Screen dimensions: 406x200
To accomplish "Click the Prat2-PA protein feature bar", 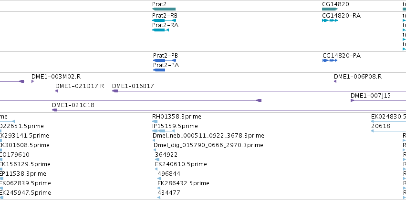I will point(159,70).
